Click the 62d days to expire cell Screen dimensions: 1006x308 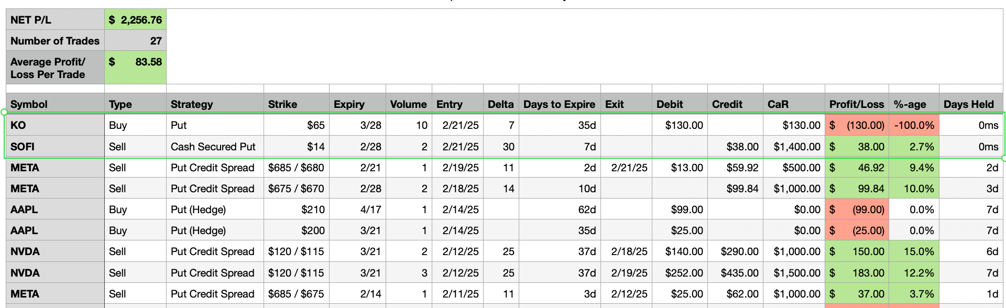(560, 210)
